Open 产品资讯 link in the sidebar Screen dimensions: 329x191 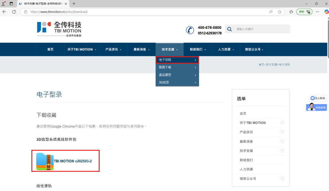[x=246, y=132]
